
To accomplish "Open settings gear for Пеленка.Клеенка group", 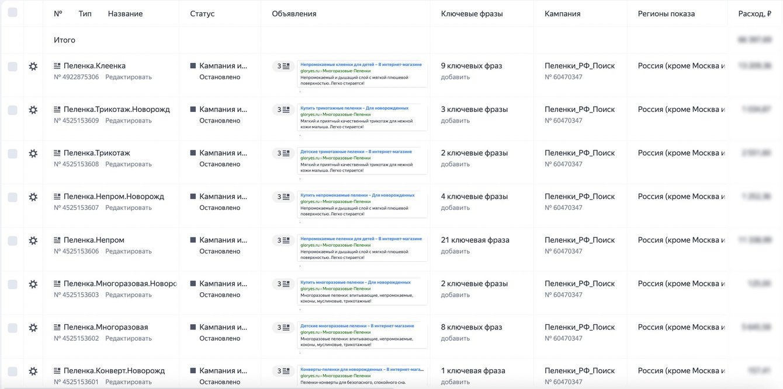I will 33,66.
